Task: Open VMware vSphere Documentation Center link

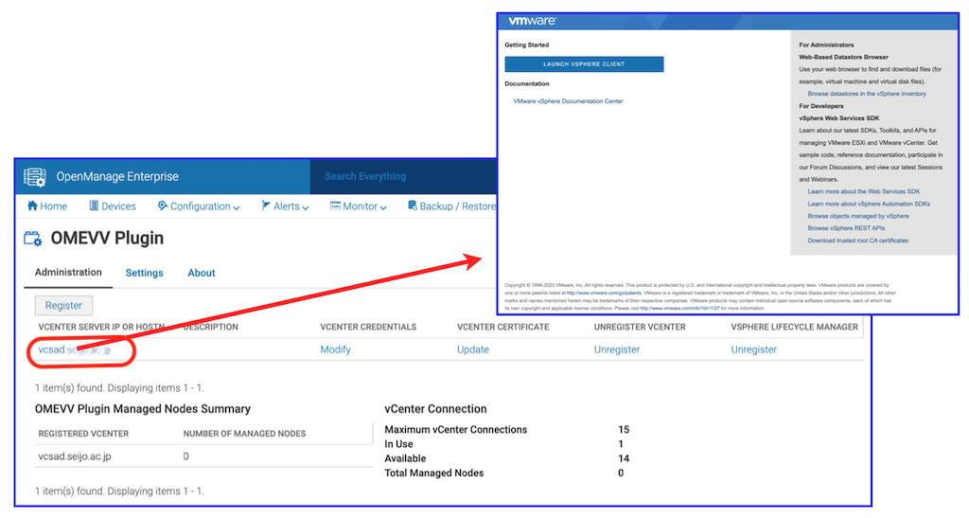Action: tap(568, 101)
